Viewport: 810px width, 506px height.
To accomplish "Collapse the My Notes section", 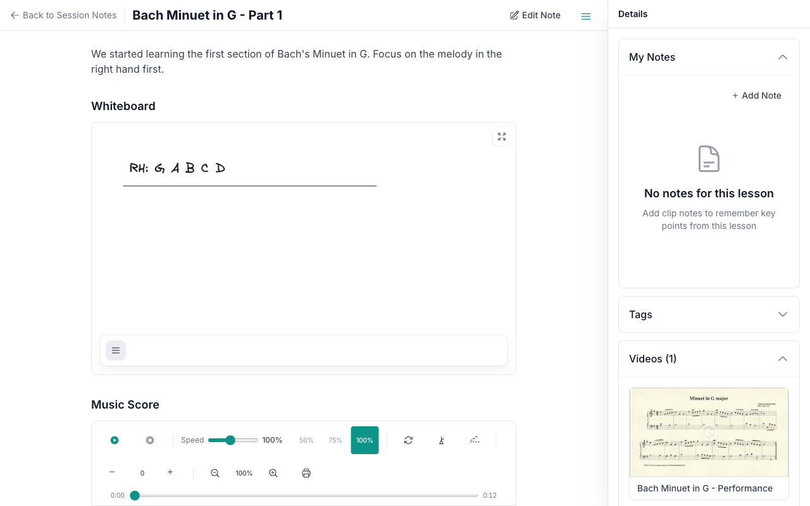I will click(x=782, y=57).
